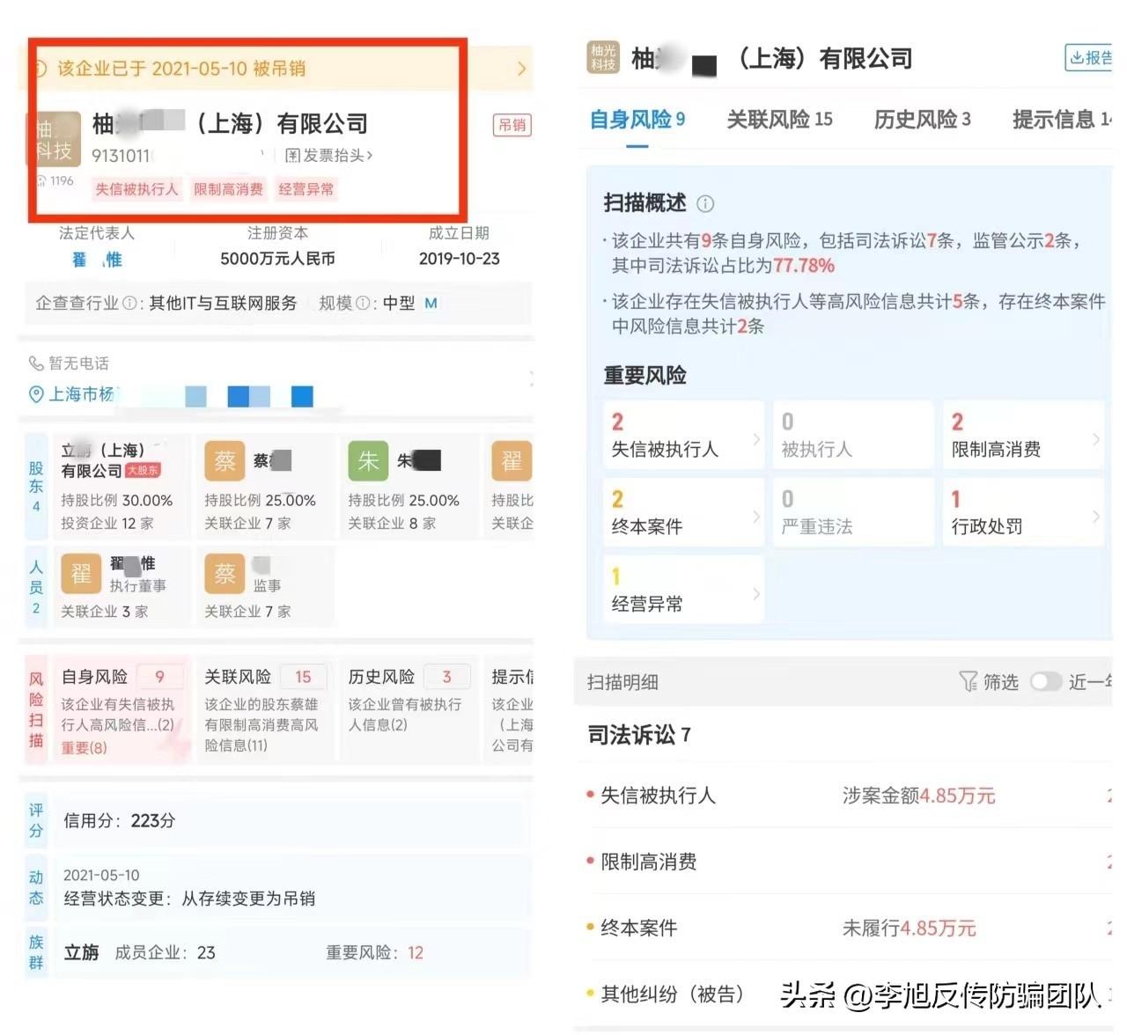
Task: Open the 历史风险 3 scan card
Action: pos(409,710)
